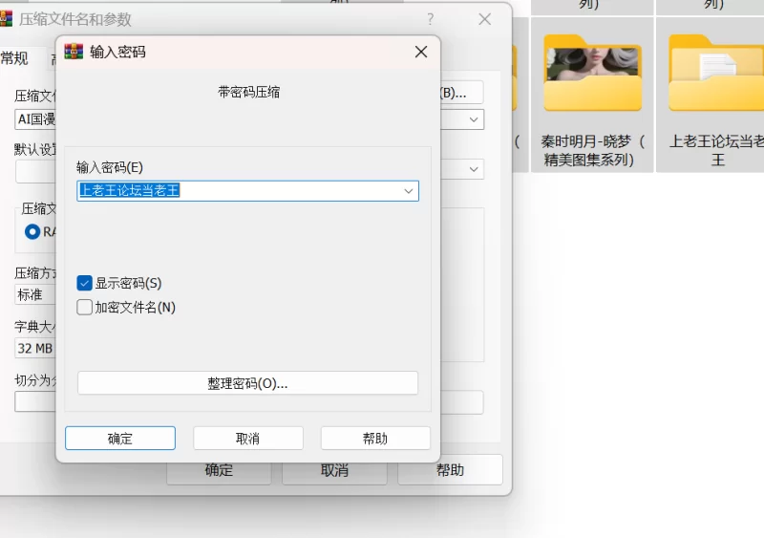
Task: Open 帮助 in the 输入密码 dialog
Action: [x=375, y=438]
